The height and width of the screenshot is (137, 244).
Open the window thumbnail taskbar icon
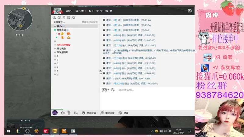[73, 131]
